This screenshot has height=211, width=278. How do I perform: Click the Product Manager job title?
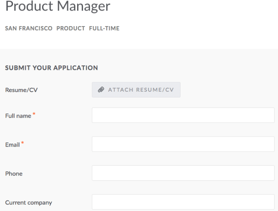click(x=58, y=6)
